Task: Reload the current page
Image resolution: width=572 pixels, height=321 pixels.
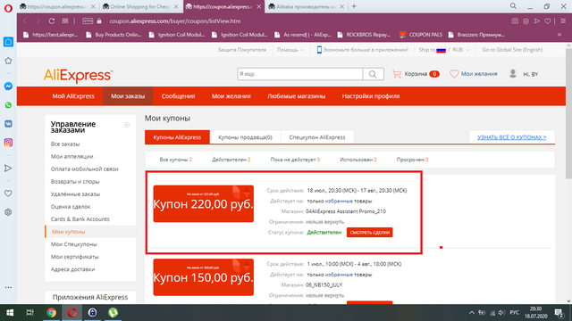Action: click(52, 21)
